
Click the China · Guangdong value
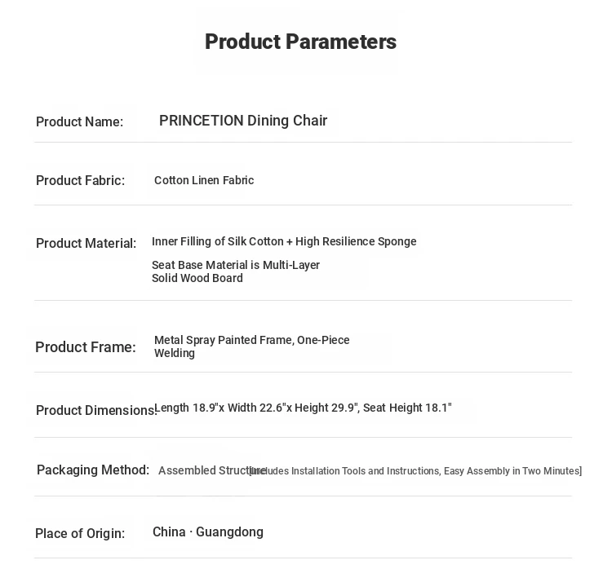tap(207, 532)
